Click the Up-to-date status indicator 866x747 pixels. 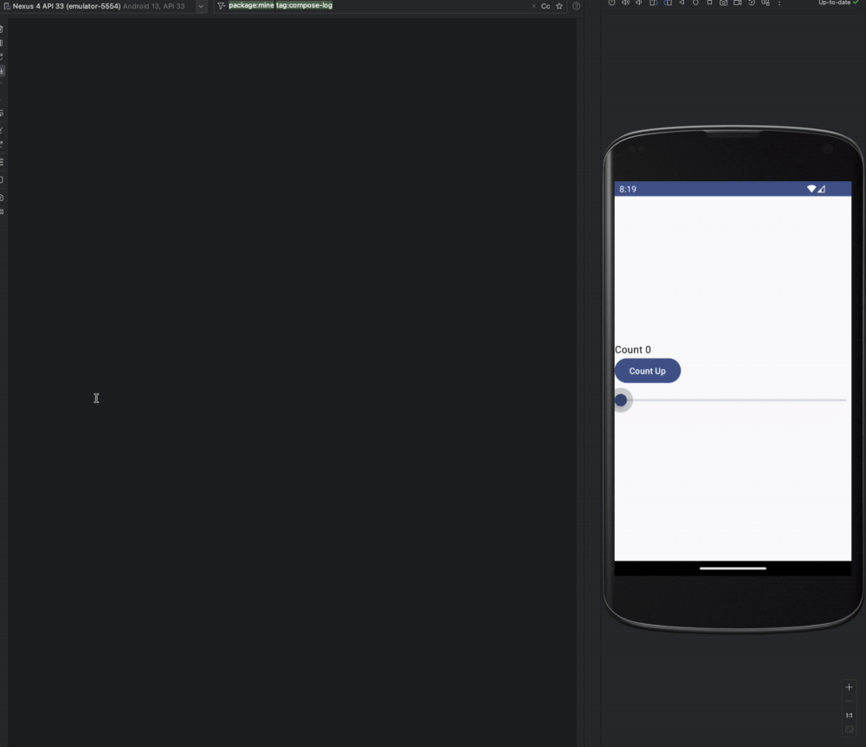click(838, 3)
